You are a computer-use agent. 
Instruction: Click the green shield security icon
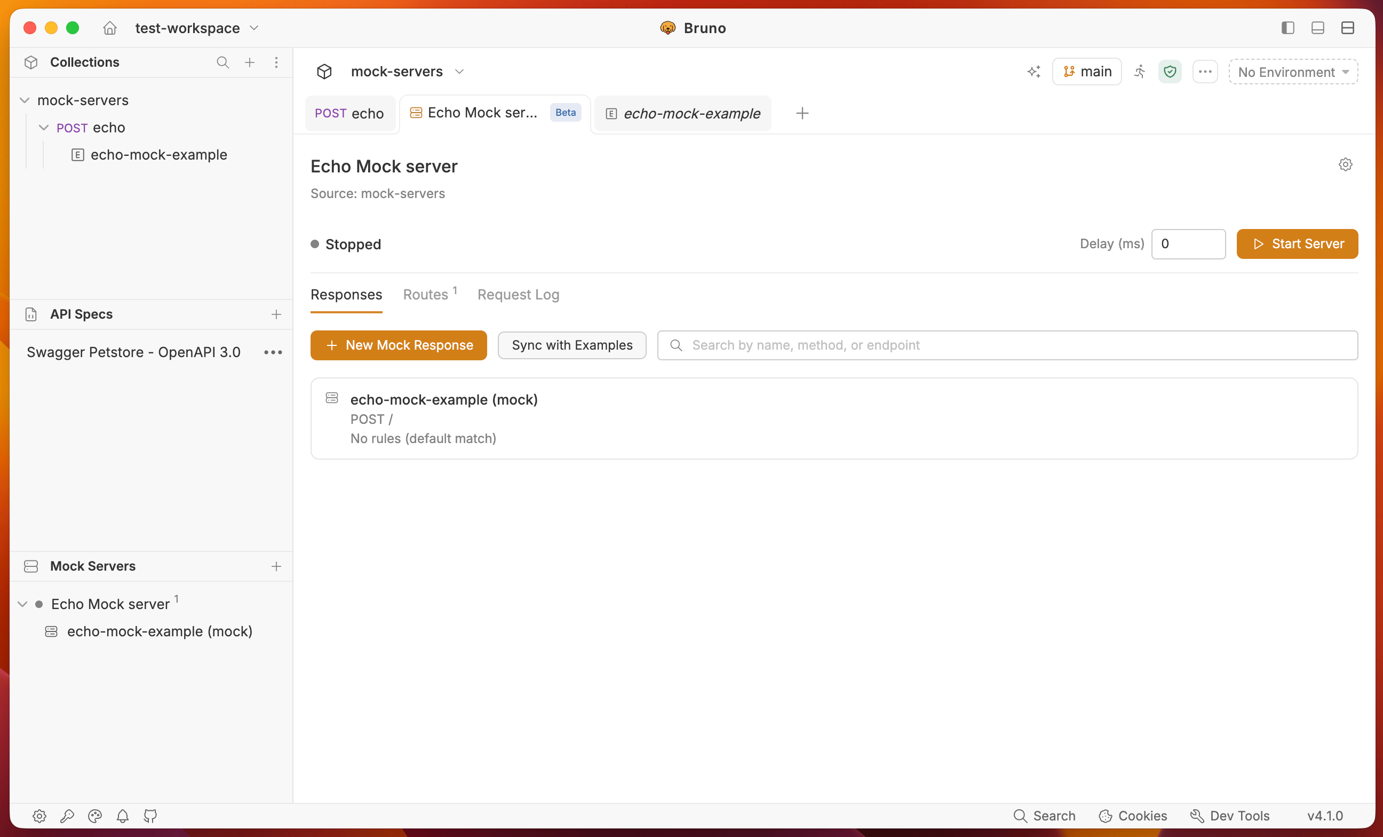[1170, 72]
